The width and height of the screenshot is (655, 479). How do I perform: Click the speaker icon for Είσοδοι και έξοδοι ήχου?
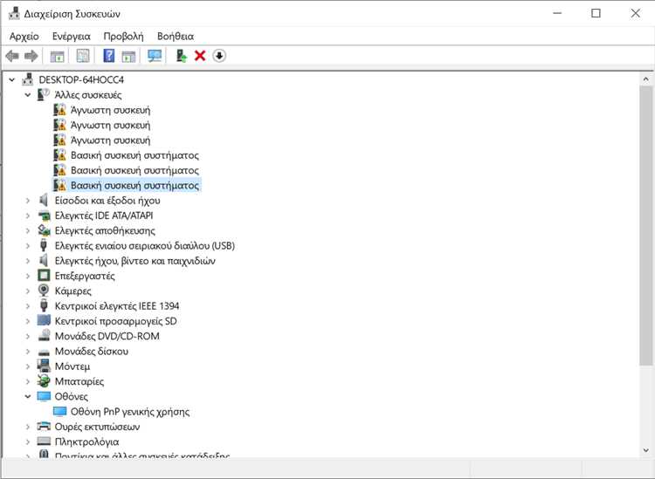click(x=44, y=201)
